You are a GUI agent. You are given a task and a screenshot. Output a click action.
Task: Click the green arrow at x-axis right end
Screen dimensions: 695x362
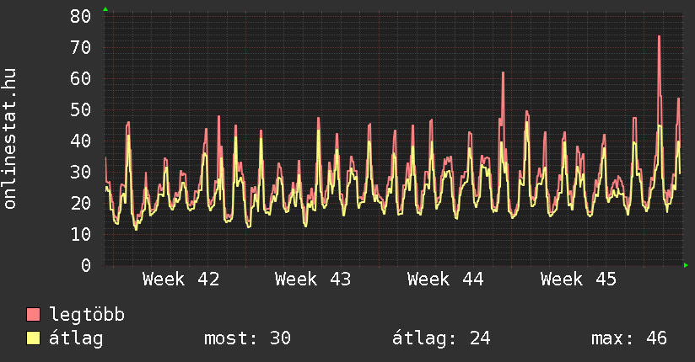(687, 265)
